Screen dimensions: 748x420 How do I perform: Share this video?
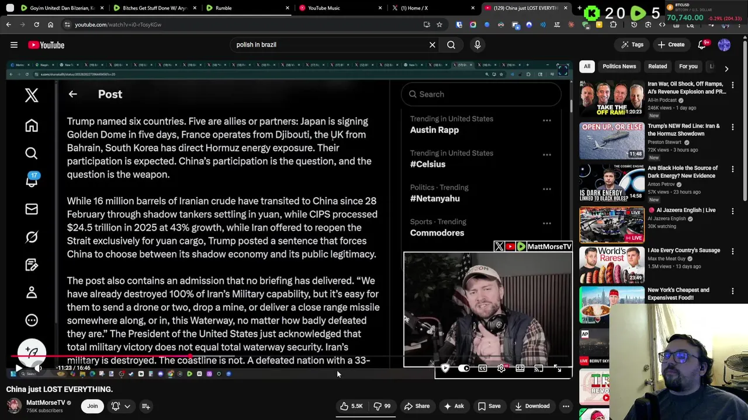[x=417, y=406]
